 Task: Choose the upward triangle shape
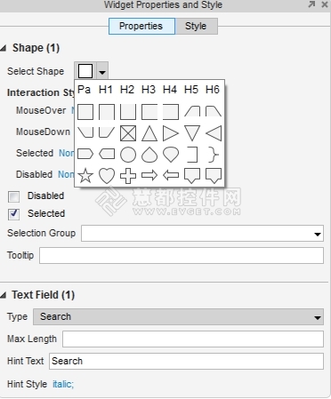coord(149,133)
